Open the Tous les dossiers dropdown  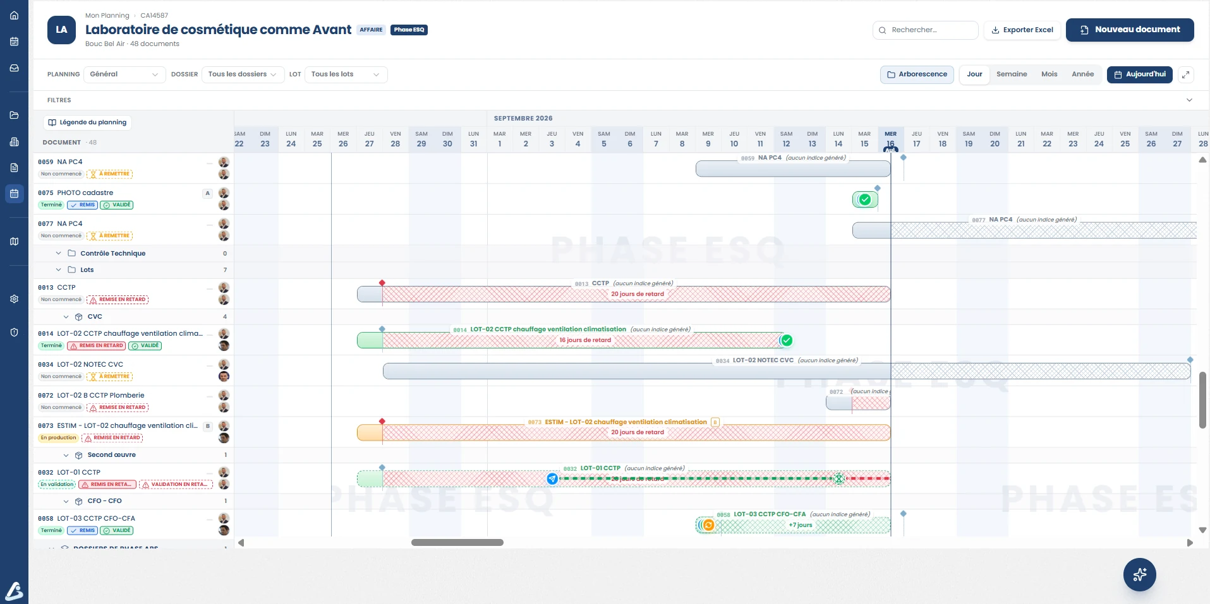click(243, 74)
